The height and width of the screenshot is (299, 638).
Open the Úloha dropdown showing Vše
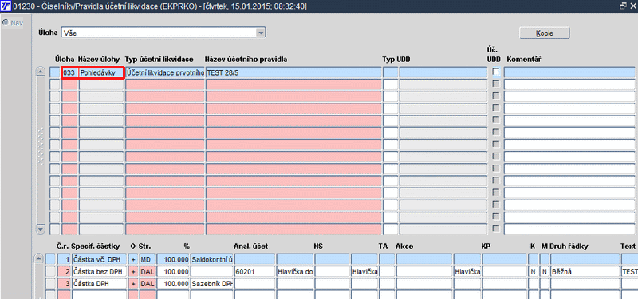(261, 33)
